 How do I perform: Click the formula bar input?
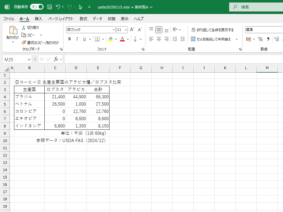pyautogui.click(x=174, y=59)
